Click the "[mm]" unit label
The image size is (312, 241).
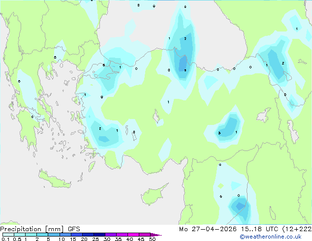(x=54, y=229)
